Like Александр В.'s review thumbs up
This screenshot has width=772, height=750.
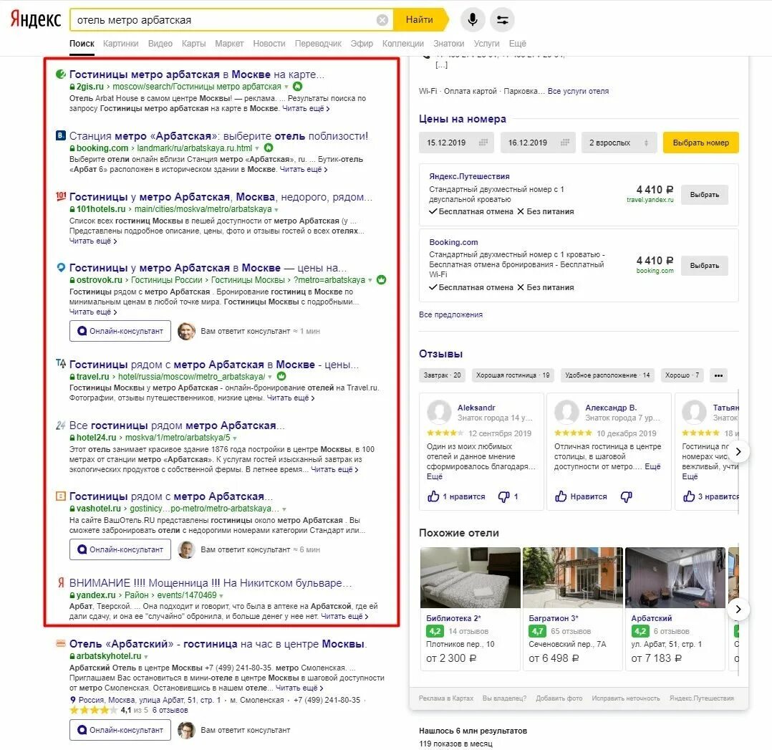[x=561, y=496]
